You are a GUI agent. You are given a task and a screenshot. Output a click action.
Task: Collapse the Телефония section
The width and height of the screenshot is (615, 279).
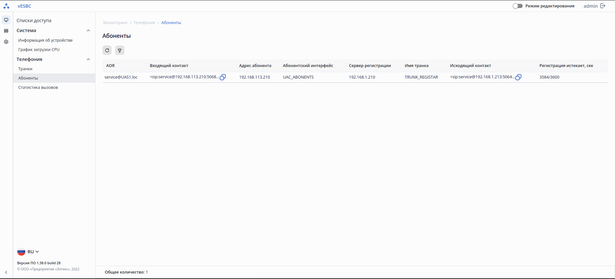click(x=88, y=59)
